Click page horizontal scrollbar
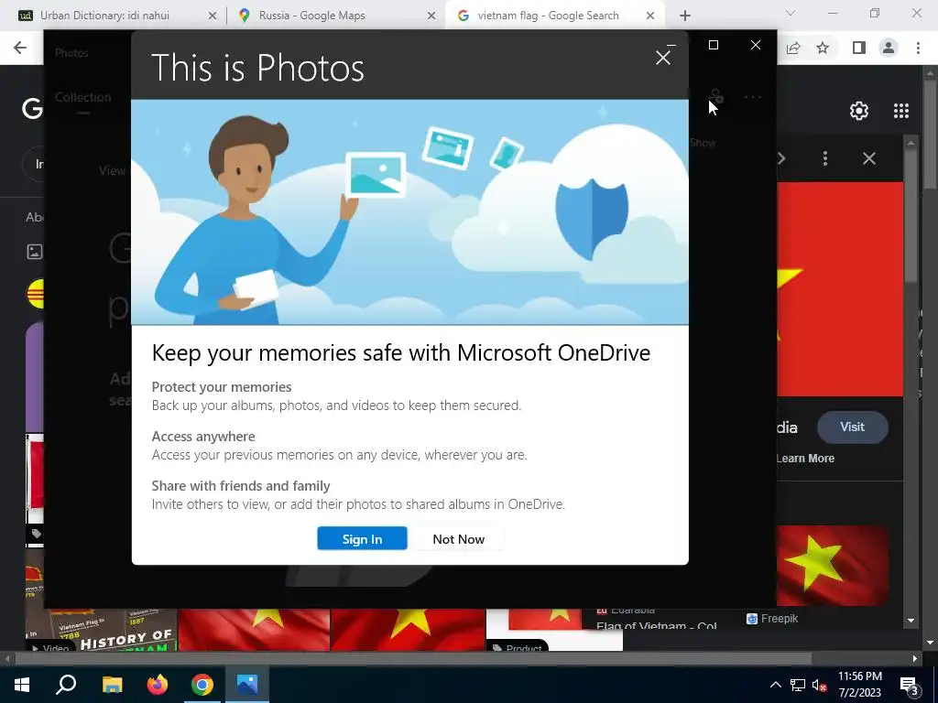The width and height of the screenshot is (938, 703). (x=413, y=659)
